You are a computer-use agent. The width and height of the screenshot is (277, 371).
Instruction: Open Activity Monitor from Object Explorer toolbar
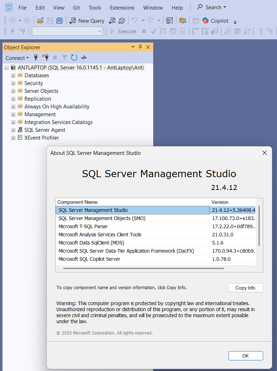[84, 58]
